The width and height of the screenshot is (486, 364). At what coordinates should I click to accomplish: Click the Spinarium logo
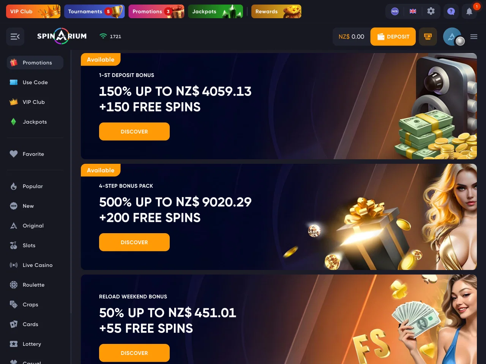(62, 36)
